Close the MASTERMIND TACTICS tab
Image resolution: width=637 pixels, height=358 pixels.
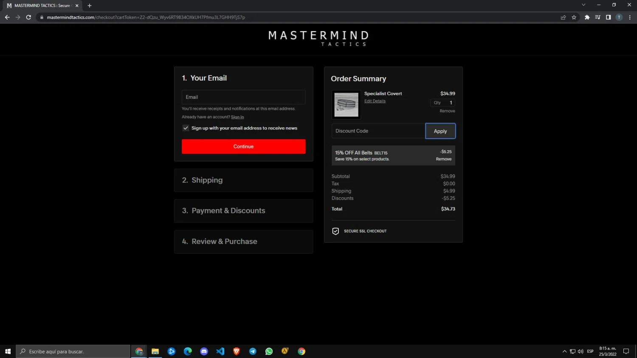[77, 6]
